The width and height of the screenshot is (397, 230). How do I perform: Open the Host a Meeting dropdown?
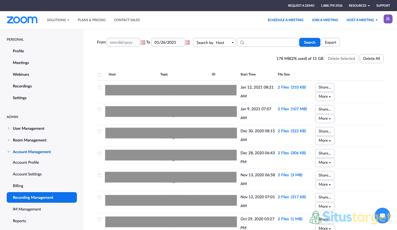pos(362,20)
